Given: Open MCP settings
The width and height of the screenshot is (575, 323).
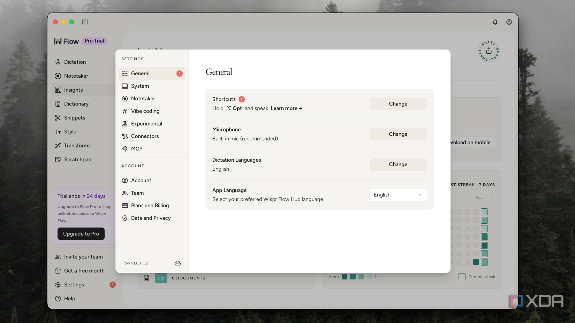Looking at the screenshot, I should tap(152, 149).
